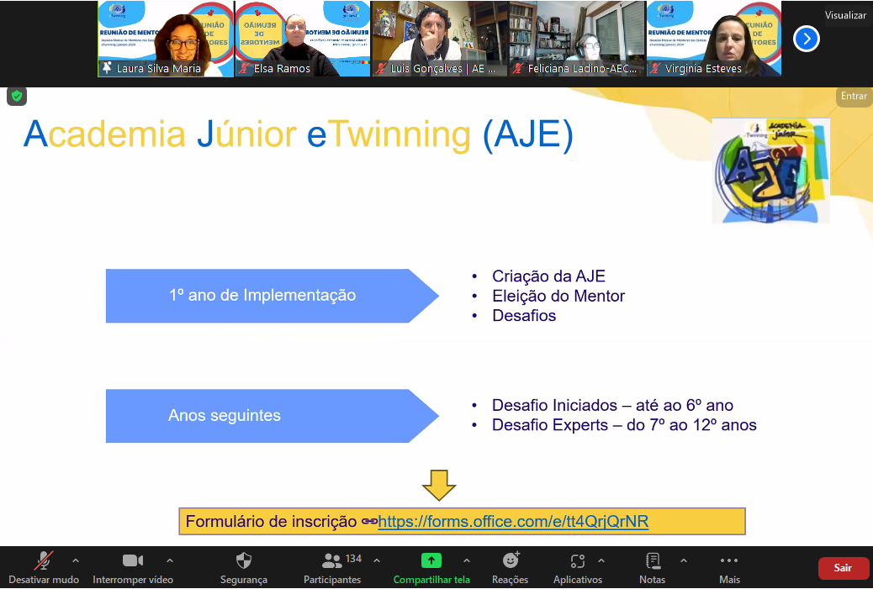Click muted mic icon on Luis Gonçalves
873x589 pixels.
[381, 68]
